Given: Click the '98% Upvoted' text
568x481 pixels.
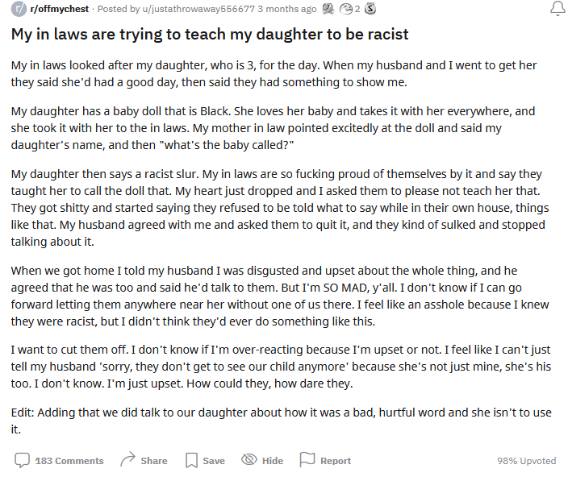Looking at the screenshot, I should (x=526, y=461).
